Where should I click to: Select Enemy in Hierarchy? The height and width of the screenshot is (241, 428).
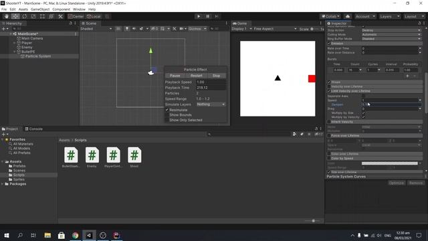27,48
